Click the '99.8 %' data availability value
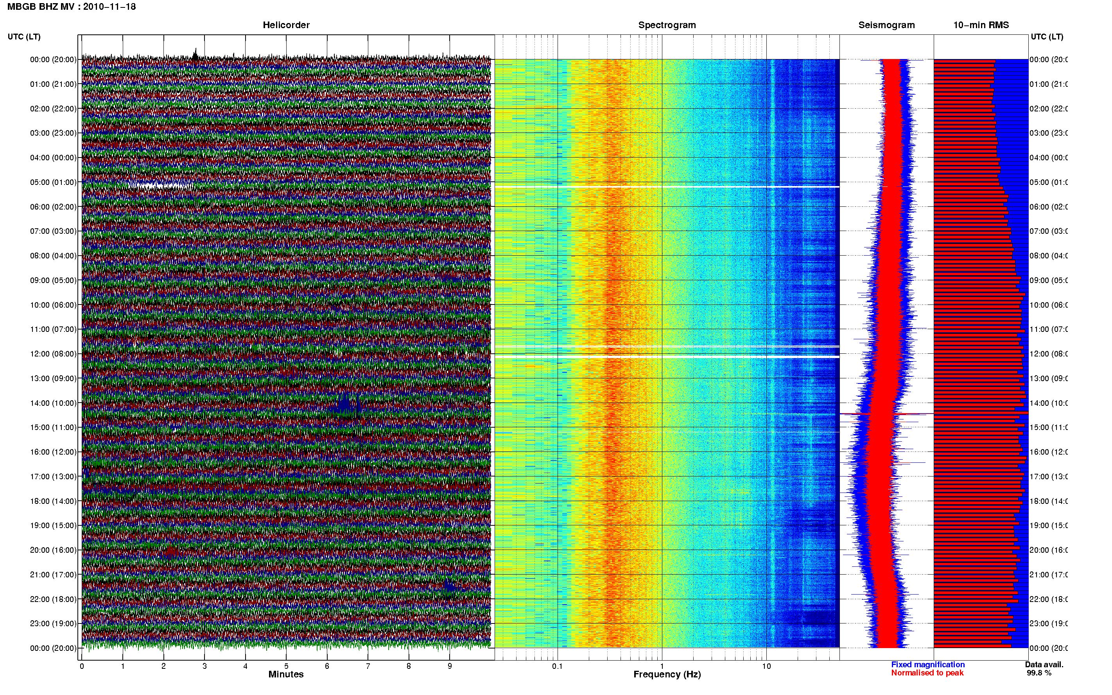Image resolution: width=1112 pixels, height=695 pixels. (x=1038, y=673)
